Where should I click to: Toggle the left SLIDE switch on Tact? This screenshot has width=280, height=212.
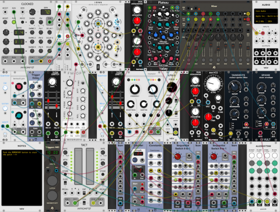(65, 183)
